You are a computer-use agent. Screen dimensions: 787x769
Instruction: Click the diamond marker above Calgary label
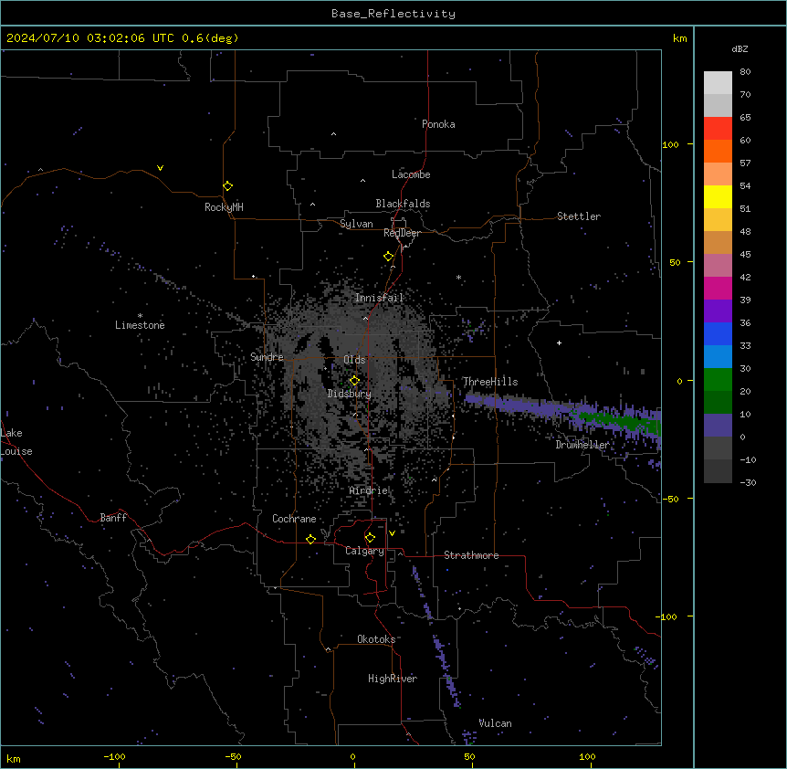coord(370,538)
